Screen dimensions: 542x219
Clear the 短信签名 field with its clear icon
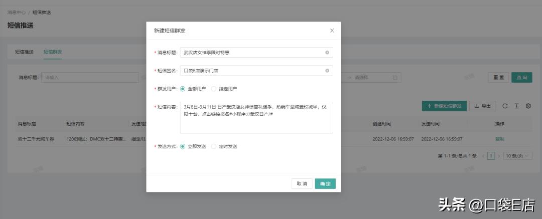[x=327, y=71]
